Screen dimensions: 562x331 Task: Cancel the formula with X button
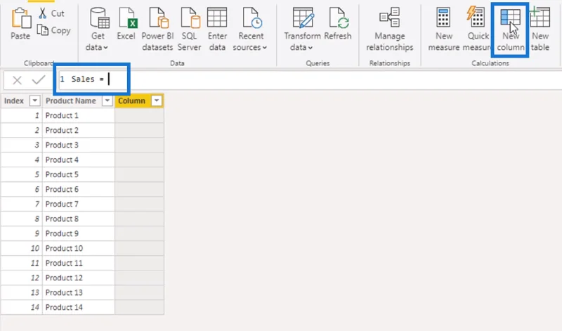(x=17, y=80)
